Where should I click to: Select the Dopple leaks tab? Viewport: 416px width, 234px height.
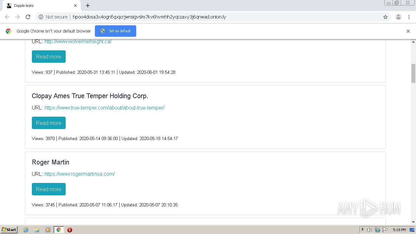41,6
